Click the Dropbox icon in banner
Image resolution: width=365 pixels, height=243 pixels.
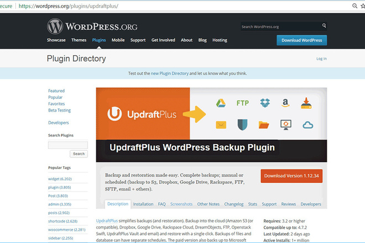(x=265, y=103)
